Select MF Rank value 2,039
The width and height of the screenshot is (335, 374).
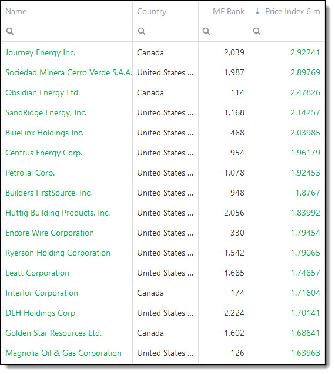pyautogui.click(x=234, y=52)
